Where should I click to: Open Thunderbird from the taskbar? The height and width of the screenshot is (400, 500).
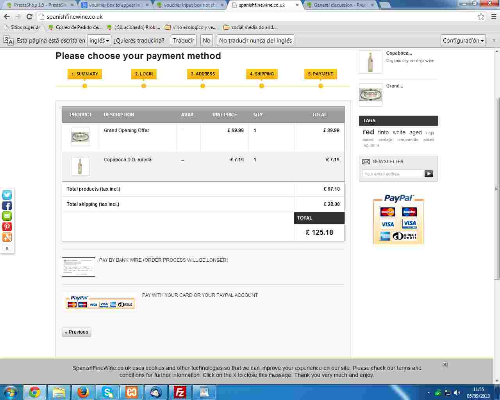tap(156, 392)
